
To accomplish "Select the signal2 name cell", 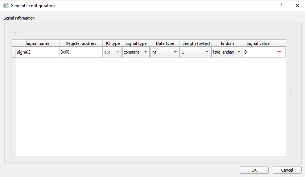I will pyautogui.click(x=37, y=52).
